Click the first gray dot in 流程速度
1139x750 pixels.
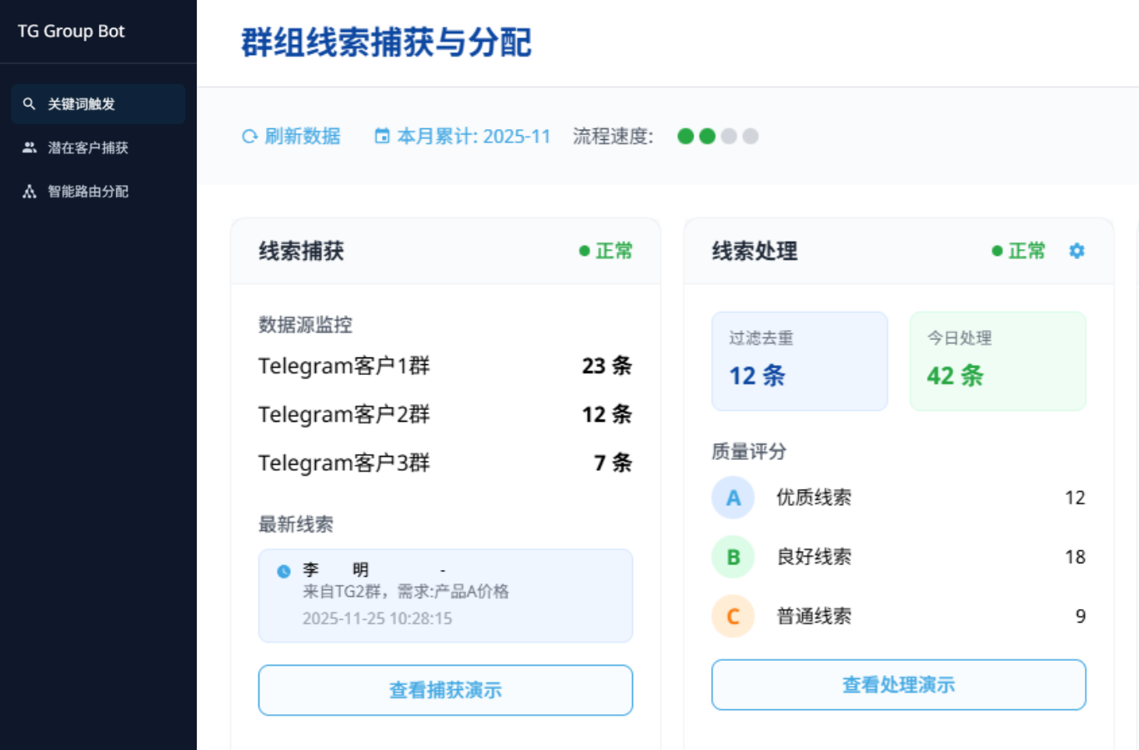pyautogui.click(x=729, y=135)
